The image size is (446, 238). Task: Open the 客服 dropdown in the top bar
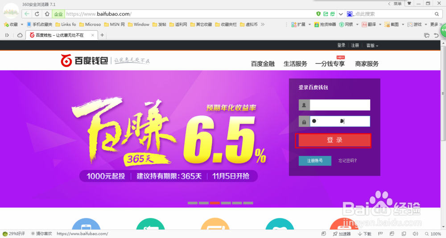coord(372,46)
